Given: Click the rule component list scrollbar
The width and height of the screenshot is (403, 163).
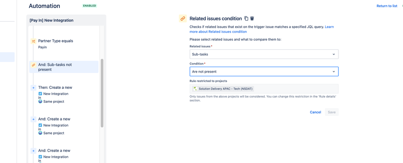Looking at the screenshot, I should pyautogui.click(x=102, y=92).
